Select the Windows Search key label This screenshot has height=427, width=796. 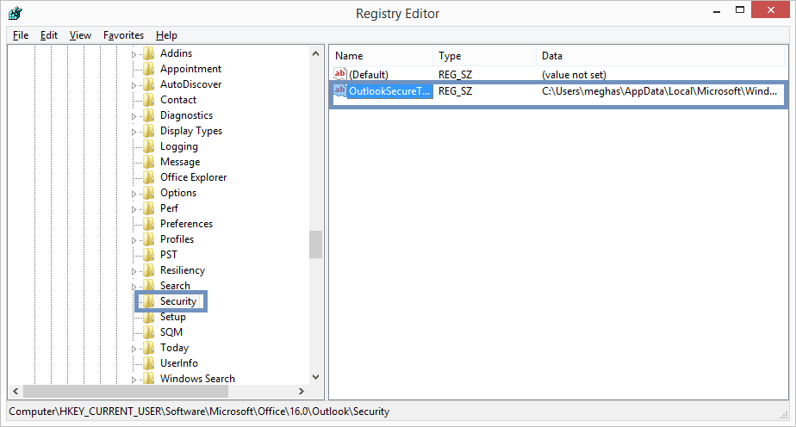(197, 379)
